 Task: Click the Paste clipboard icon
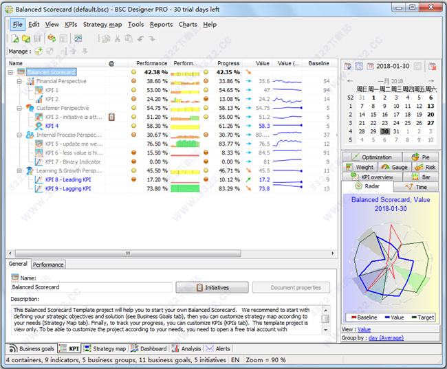(x=129, y=38)
